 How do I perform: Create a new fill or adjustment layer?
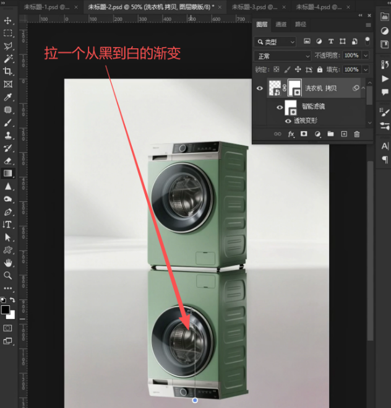[x=317, y=134]
